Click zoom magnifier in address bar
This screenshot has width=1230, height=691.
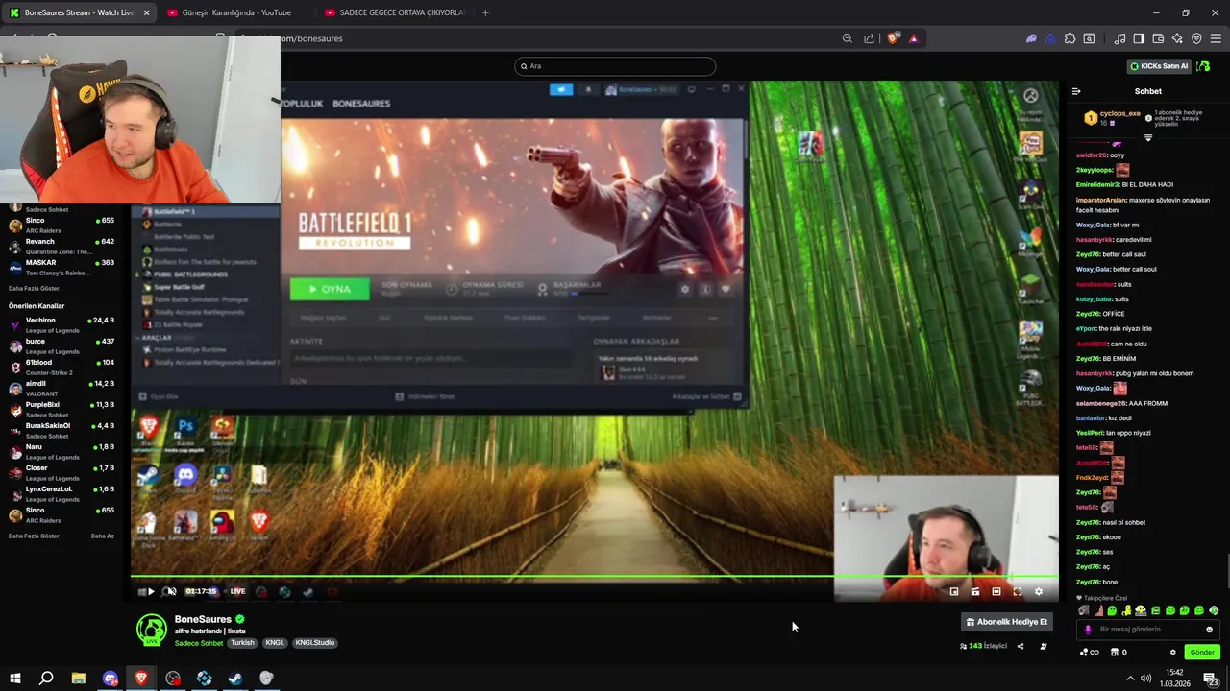(847, 38)
